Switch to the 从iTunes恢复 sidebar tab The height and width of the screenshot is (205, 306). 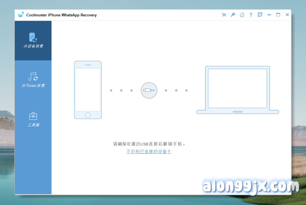click(33, 80)
